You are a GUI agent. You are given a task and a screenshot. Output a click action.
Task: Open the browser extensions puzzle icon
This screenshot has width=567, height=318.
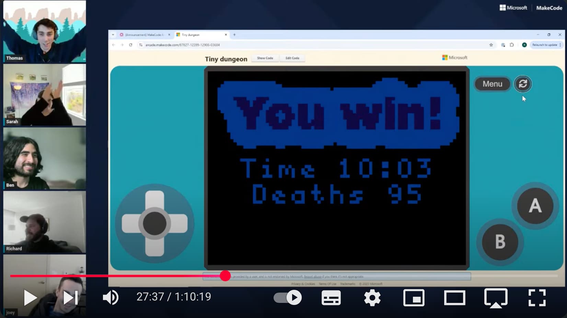click(x=512, y=45)
